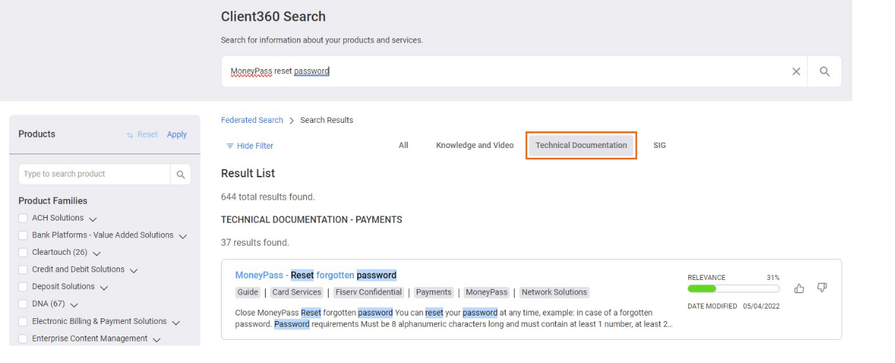895x363 pixels.
Task: Click Hide Filter to collapse filters
Action: (250, 146)
